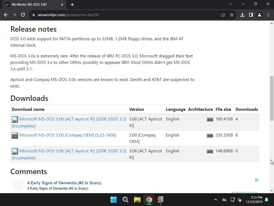Click the OneDrive cloud tray icon

point(224,200)
